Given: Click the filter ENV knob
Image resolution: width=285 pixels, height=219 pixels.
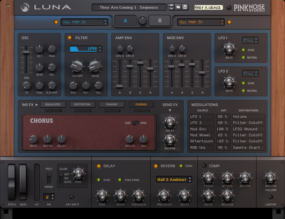Looking at the screenshot, I should click(73, 86).
